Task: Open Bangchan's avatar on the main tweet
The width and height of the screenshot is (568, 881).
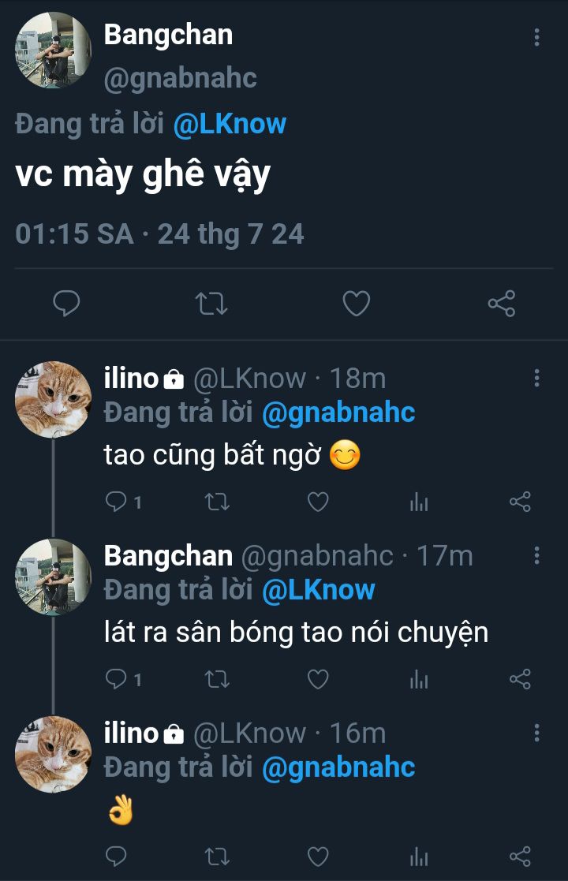Action: (53, 50)
